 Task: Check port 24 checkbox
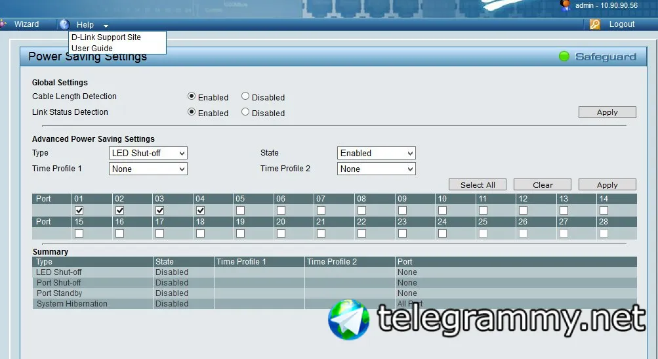442,233
